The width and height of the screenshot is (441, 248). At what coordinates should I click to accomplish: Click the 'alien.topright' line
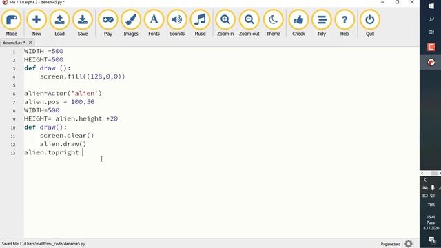(x=52, y=152)
